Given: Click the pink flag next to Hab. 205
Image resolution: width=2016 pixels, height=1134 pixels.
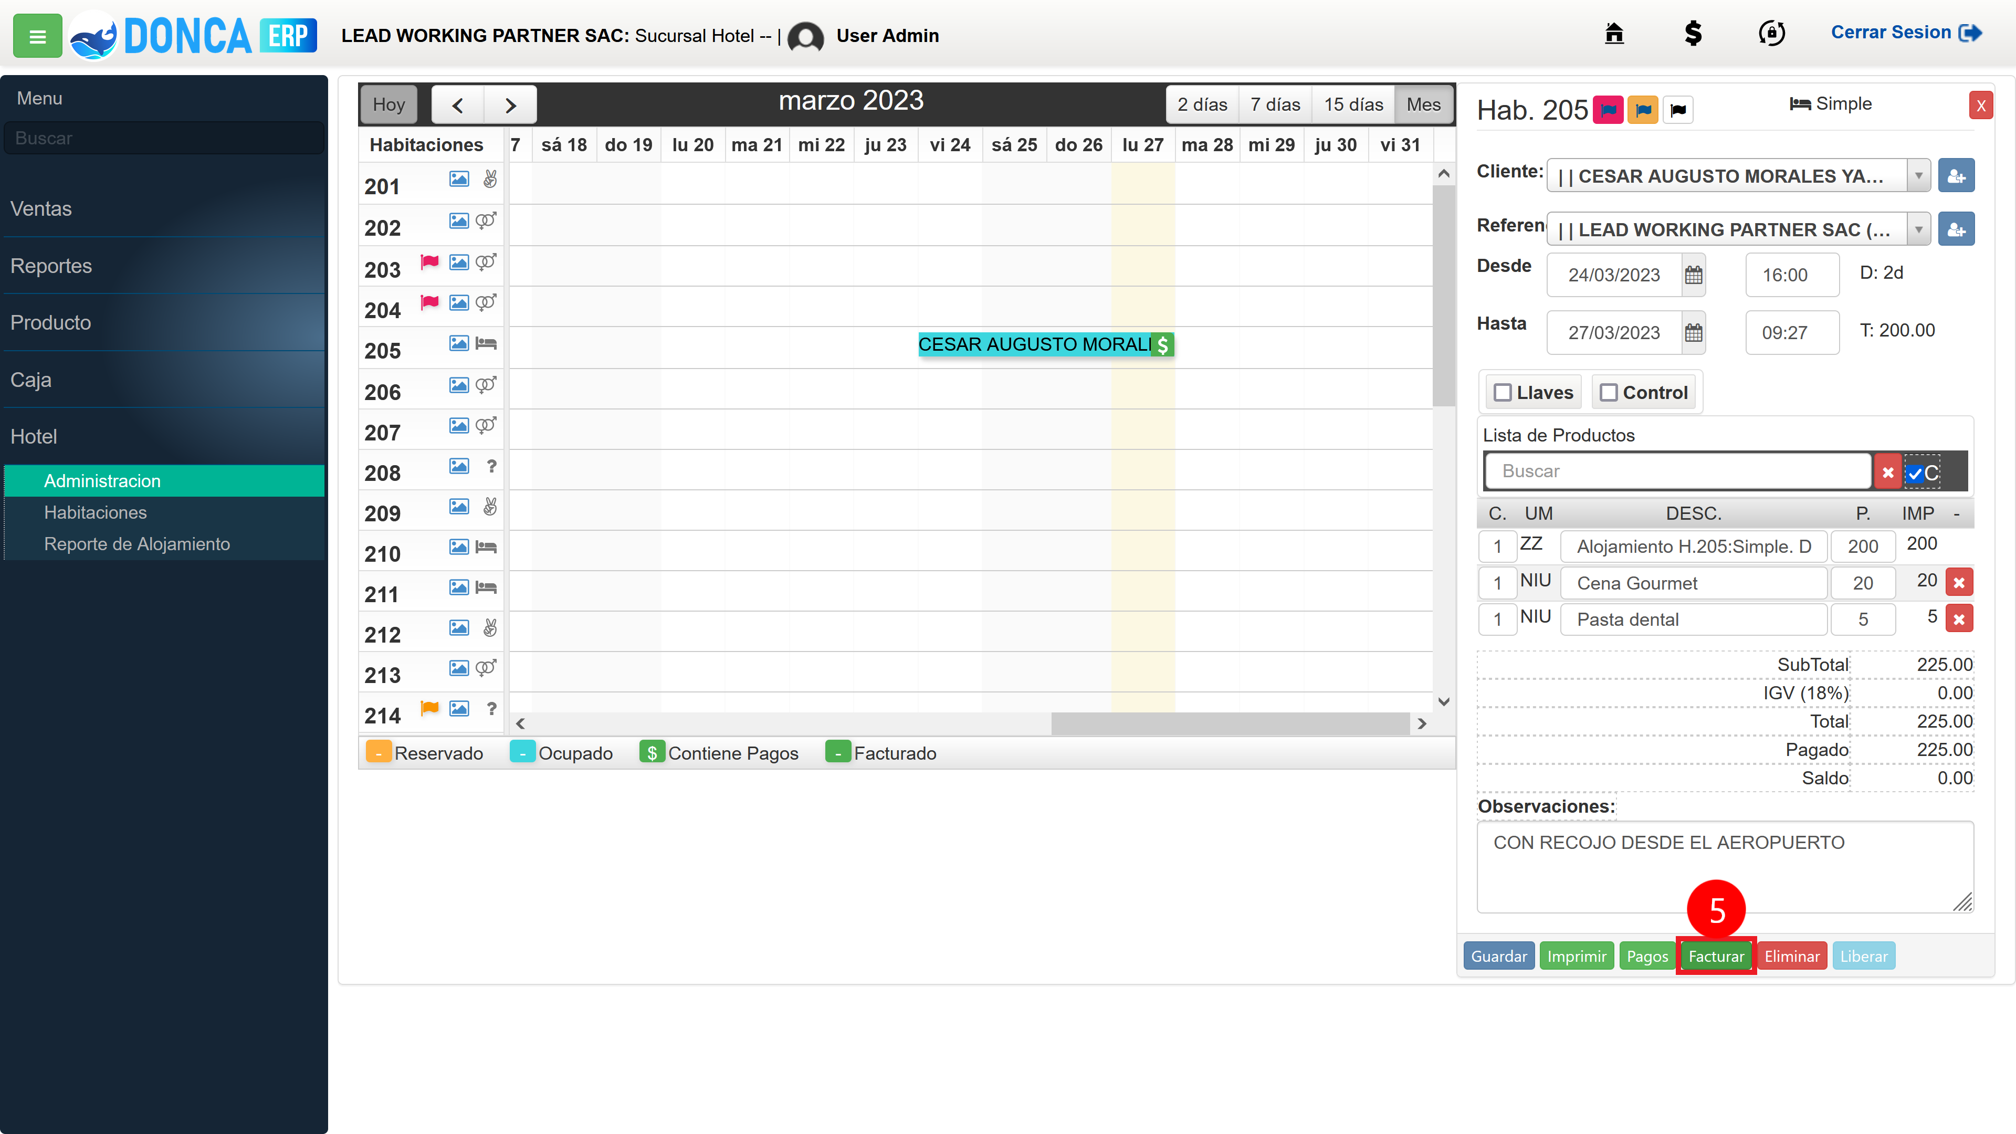Looking at the screenshot, I should [1608, 110].
